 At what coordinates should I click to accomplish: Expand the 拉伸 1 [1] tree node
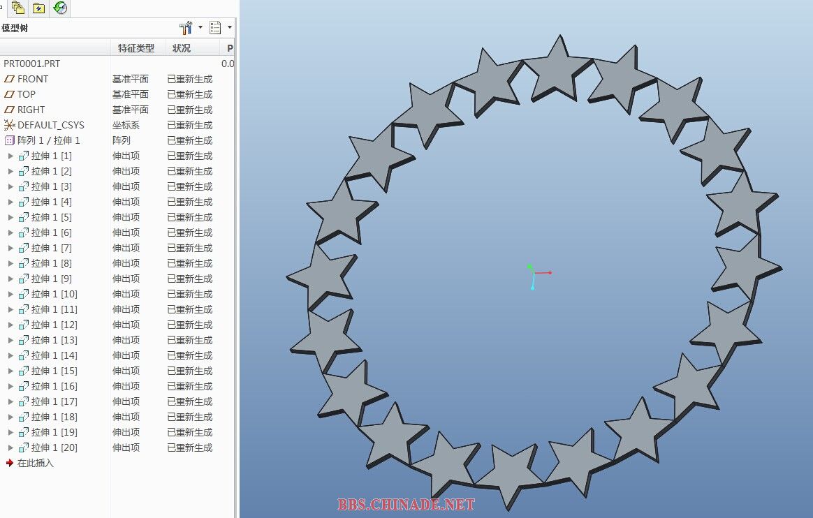click(x=10, y=156)
